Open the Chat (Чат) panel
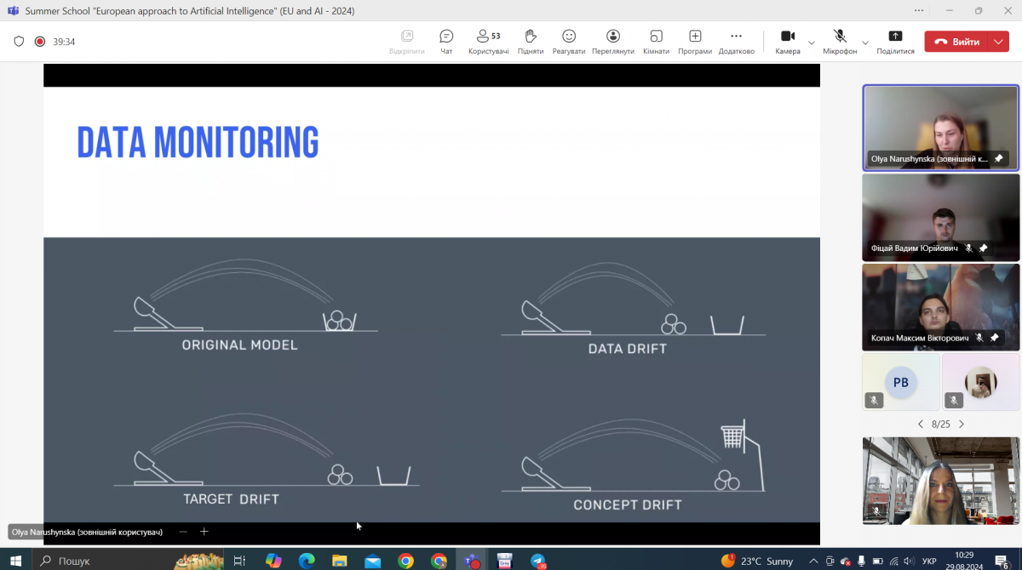Viewport: 1022px width, 570px height. (446, 41)
